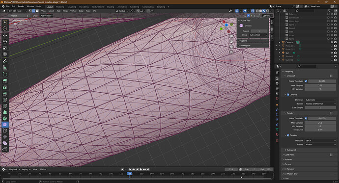The image size is (339, 183).
Task: Select the Annotate pencil tool
Action: pos(5,61)
